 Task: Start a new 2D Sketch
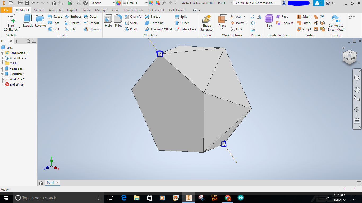(x=11, y=22)
